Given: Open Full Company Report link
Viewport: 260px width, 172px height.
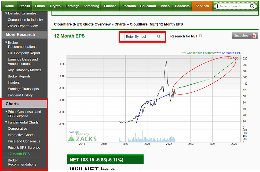Looking at the screenshot, I should [24, 53].
